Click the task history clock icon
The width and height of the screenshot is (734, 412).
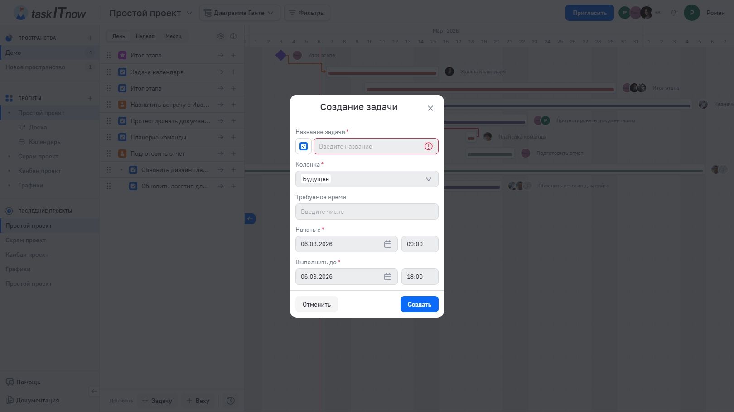tap(231, 401)
